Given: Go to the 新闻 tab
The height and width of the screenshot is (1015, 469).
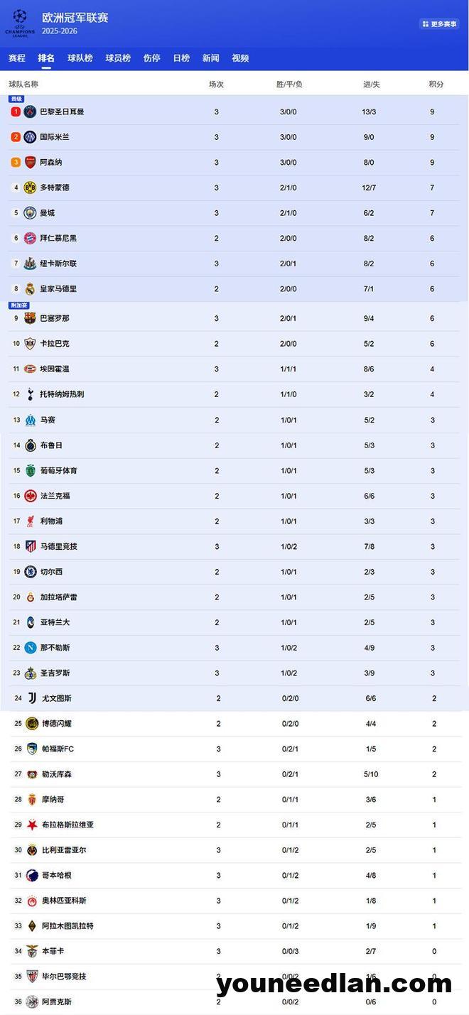Looking at the screenshot, I should [210, 58].
